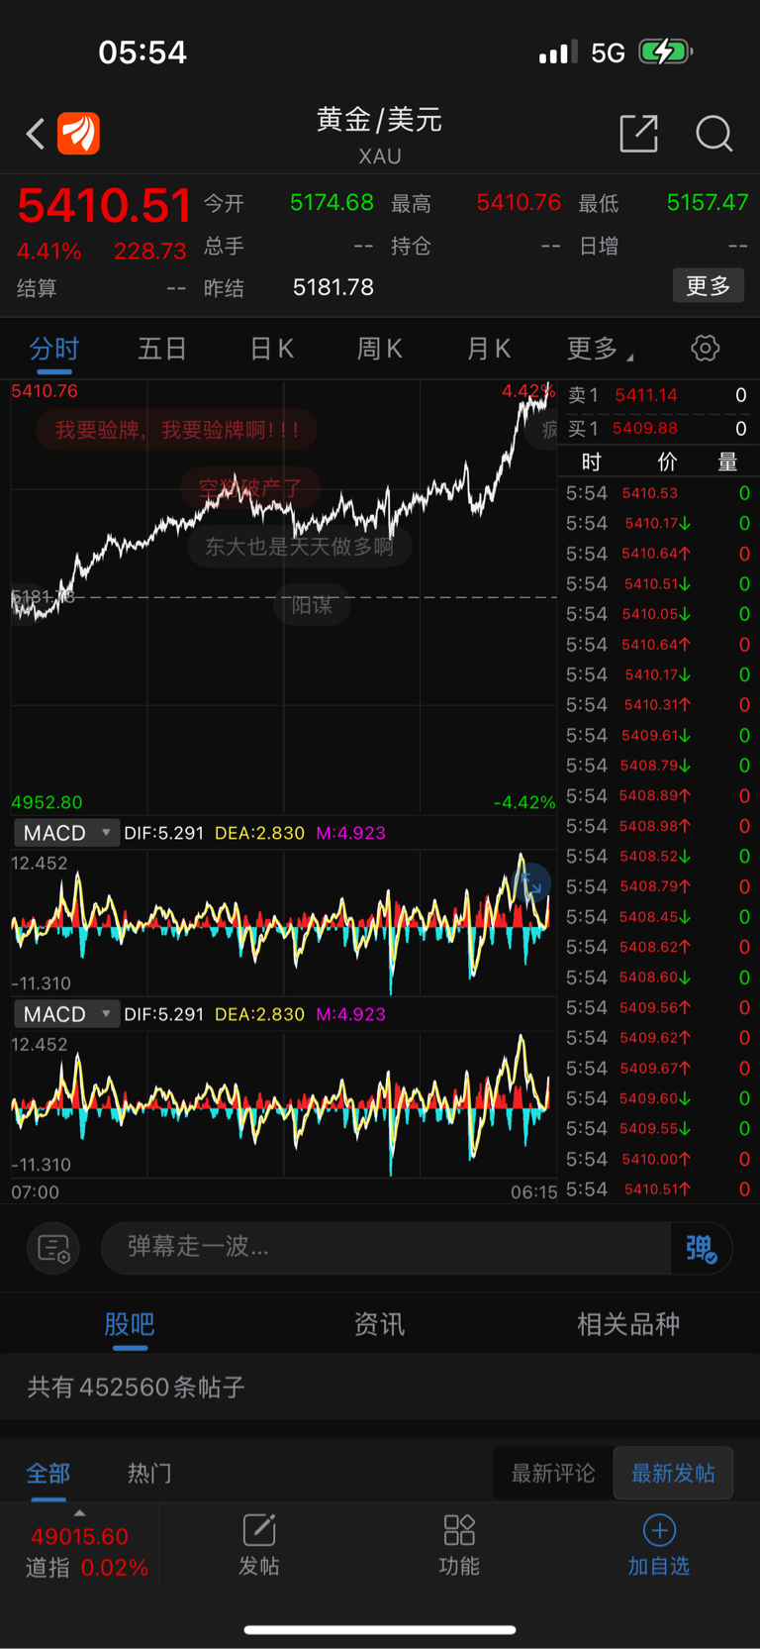This screenshot has width=760, height=1649.
Task: Select the 相关品种 tab
Action: click(x=628, y=1324)
